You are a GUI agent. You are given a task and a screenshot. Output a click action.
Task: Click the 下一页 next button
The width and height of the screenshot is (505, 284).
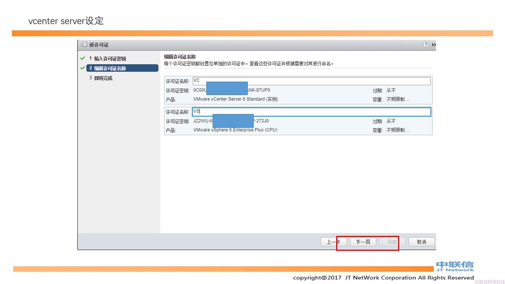point(363,242)
